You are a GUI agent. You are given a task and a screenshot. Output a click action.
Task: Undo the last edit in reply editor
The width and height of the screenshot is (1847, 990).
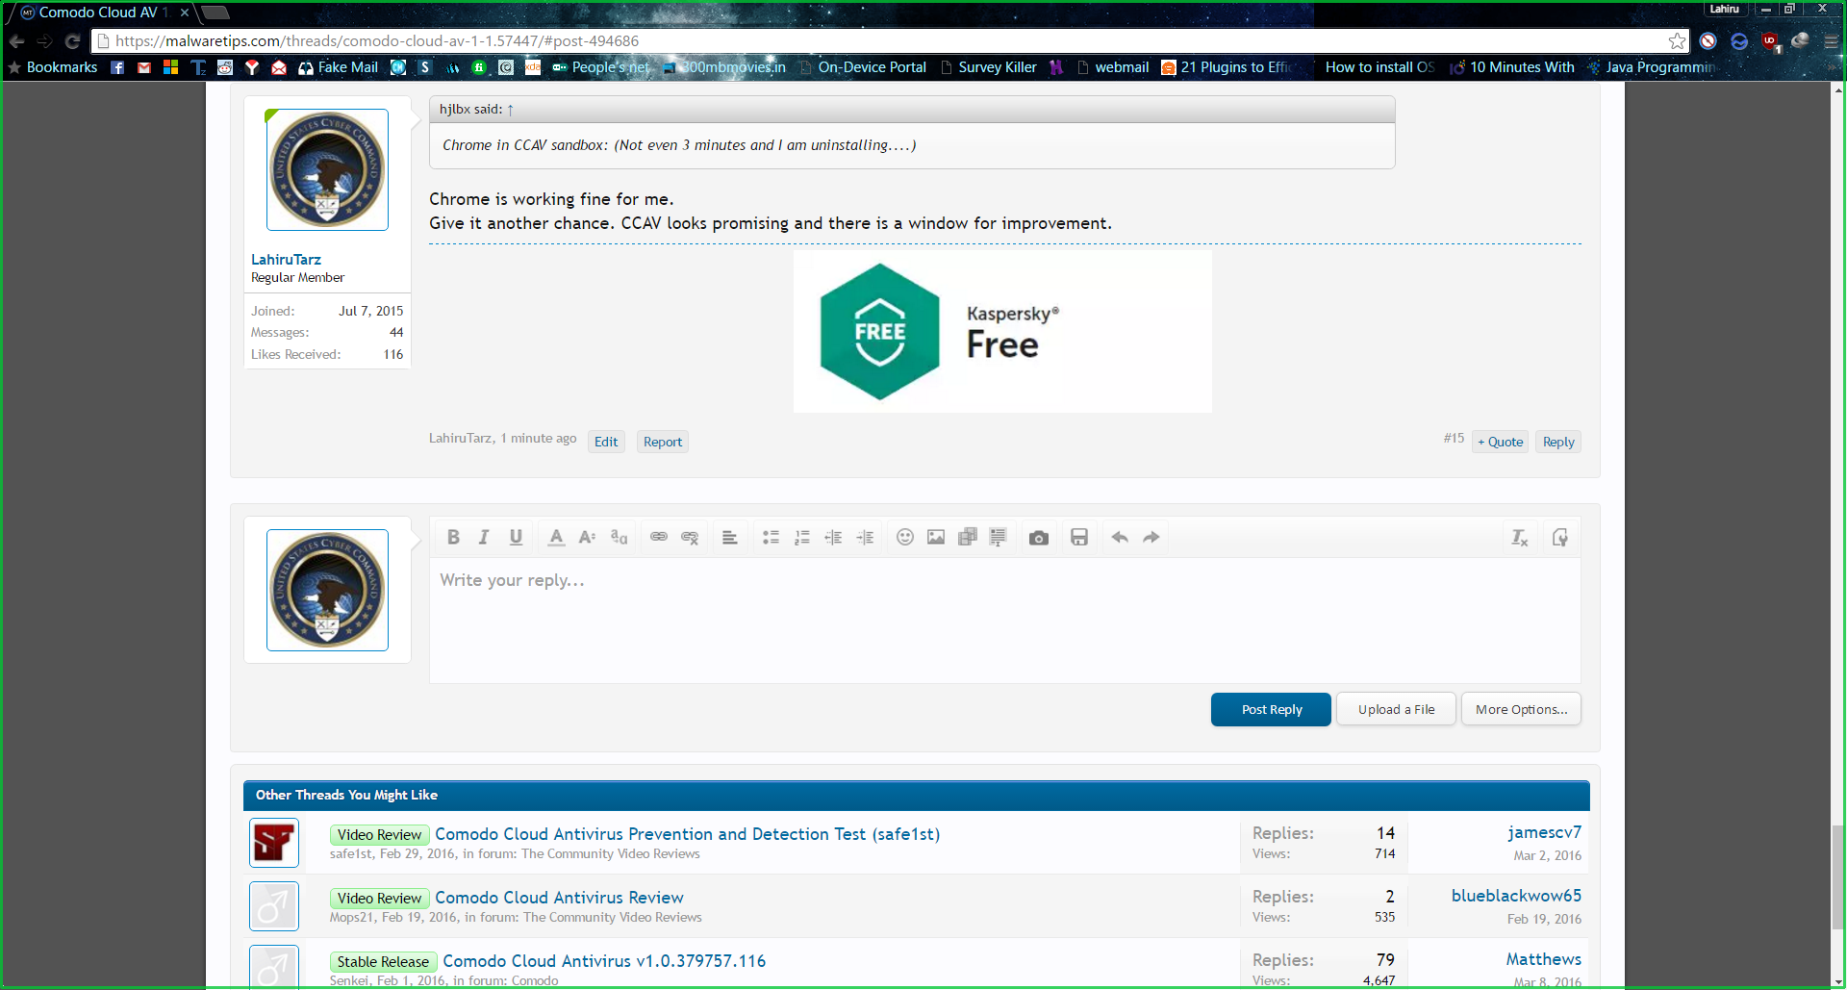tap(1120, 537)
